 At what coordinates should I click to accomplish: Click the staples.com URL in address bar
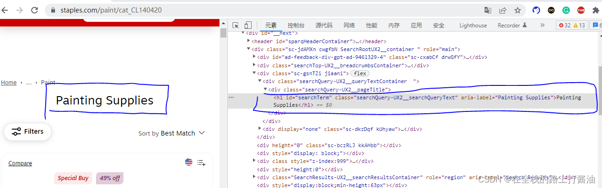(x=111, y=10)
